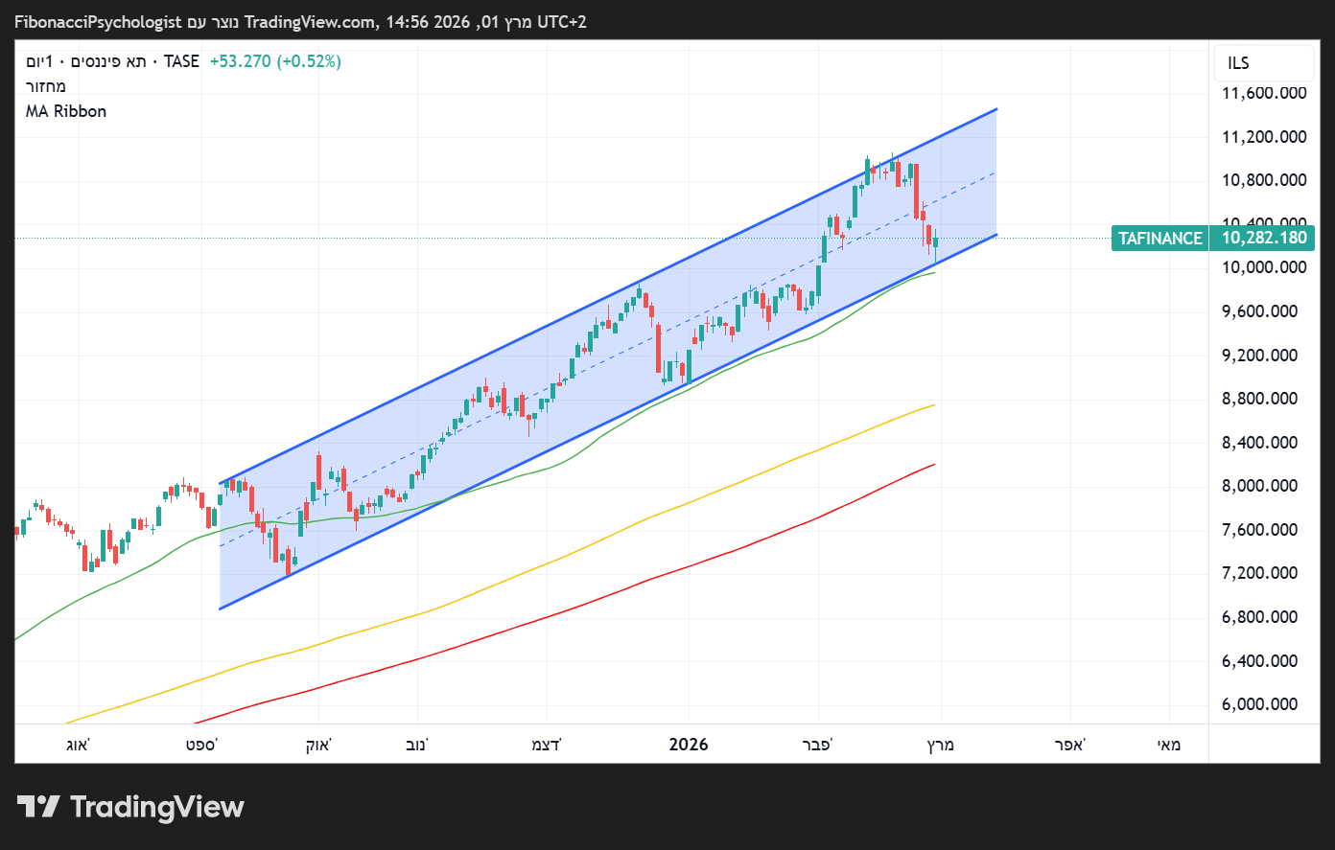Select the upper blue channel trendline

(608, 296)
